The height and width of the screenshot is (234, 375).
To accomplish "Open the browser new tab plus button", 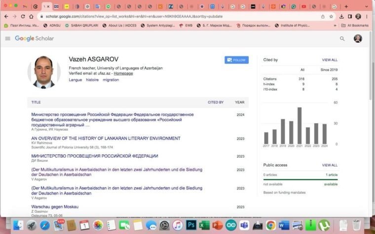I will pos(346,6).
